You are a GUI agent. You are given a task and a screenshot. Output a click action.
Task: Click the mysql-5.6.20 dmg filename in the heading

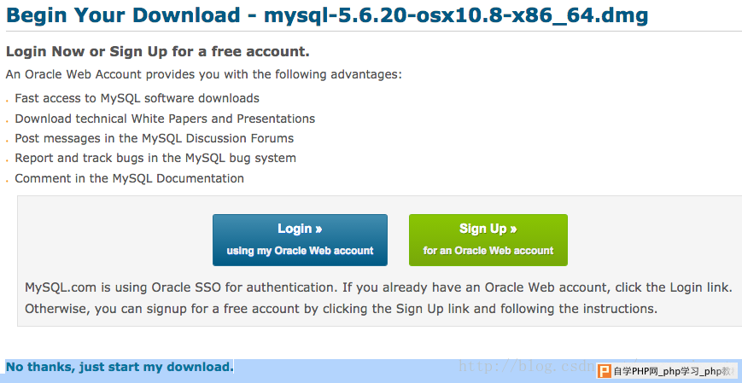456,15
